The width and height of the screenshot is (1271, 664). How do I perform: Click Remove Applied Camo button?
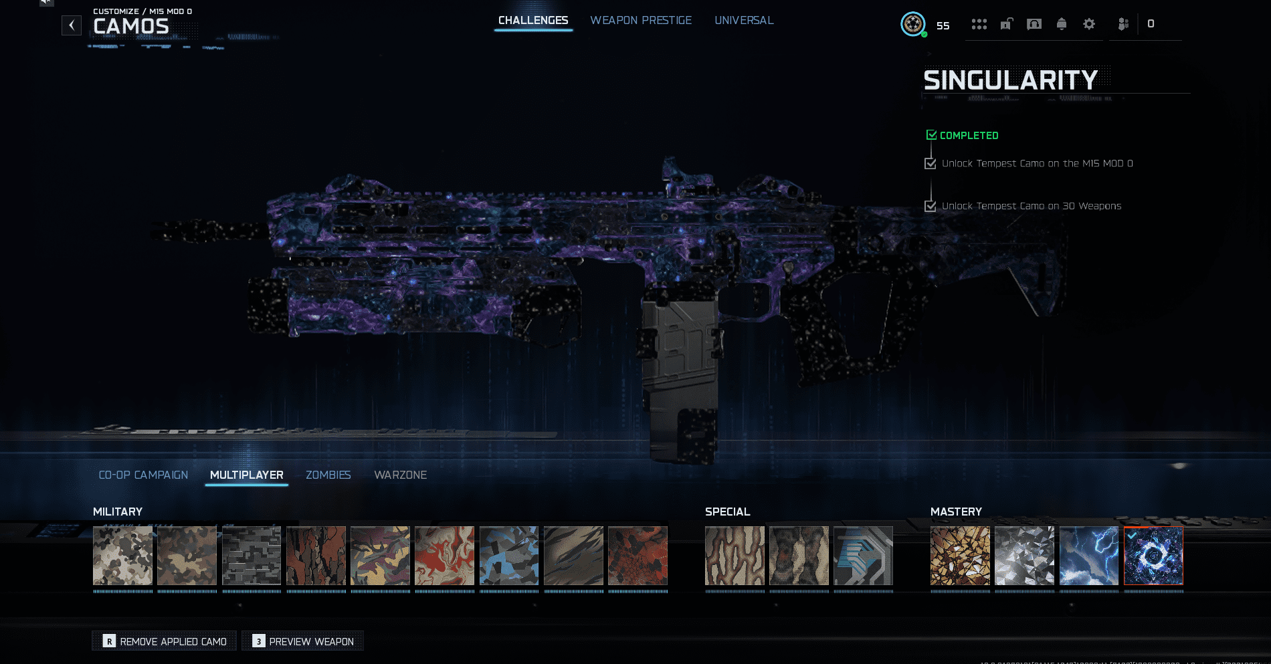pos(165,641)
